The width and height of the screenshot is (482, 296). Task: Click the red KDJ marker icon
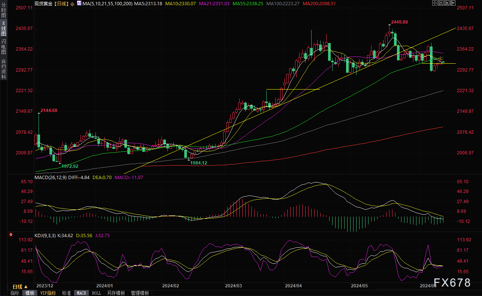tap(11, 235)
